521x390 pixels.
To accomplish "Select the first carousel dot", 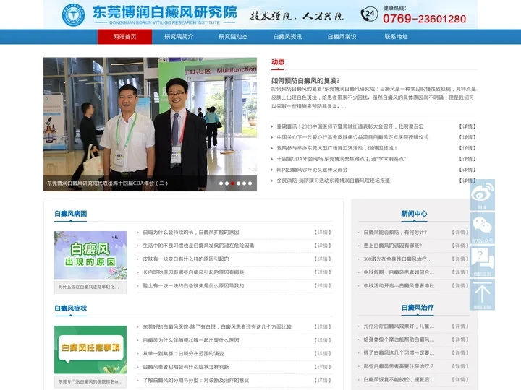I will click(221, 183).
